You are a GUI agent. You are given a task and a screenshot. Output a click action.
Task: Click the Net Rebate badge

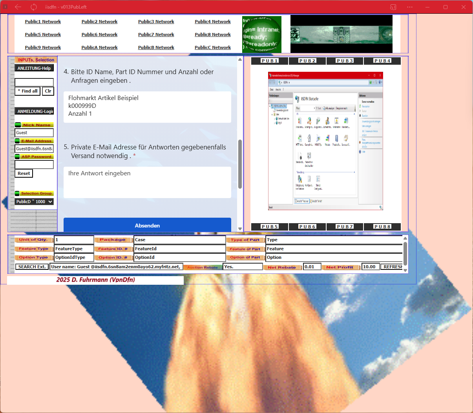(x=282, y=266)
